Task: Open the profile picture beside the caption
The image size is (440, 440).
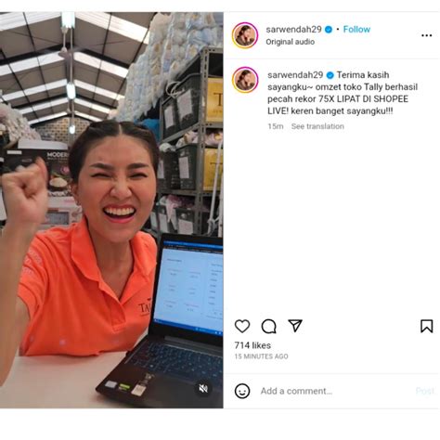Action: (245, 80)
